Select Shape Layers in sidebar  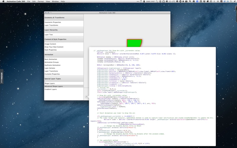(x=64, y=83)
